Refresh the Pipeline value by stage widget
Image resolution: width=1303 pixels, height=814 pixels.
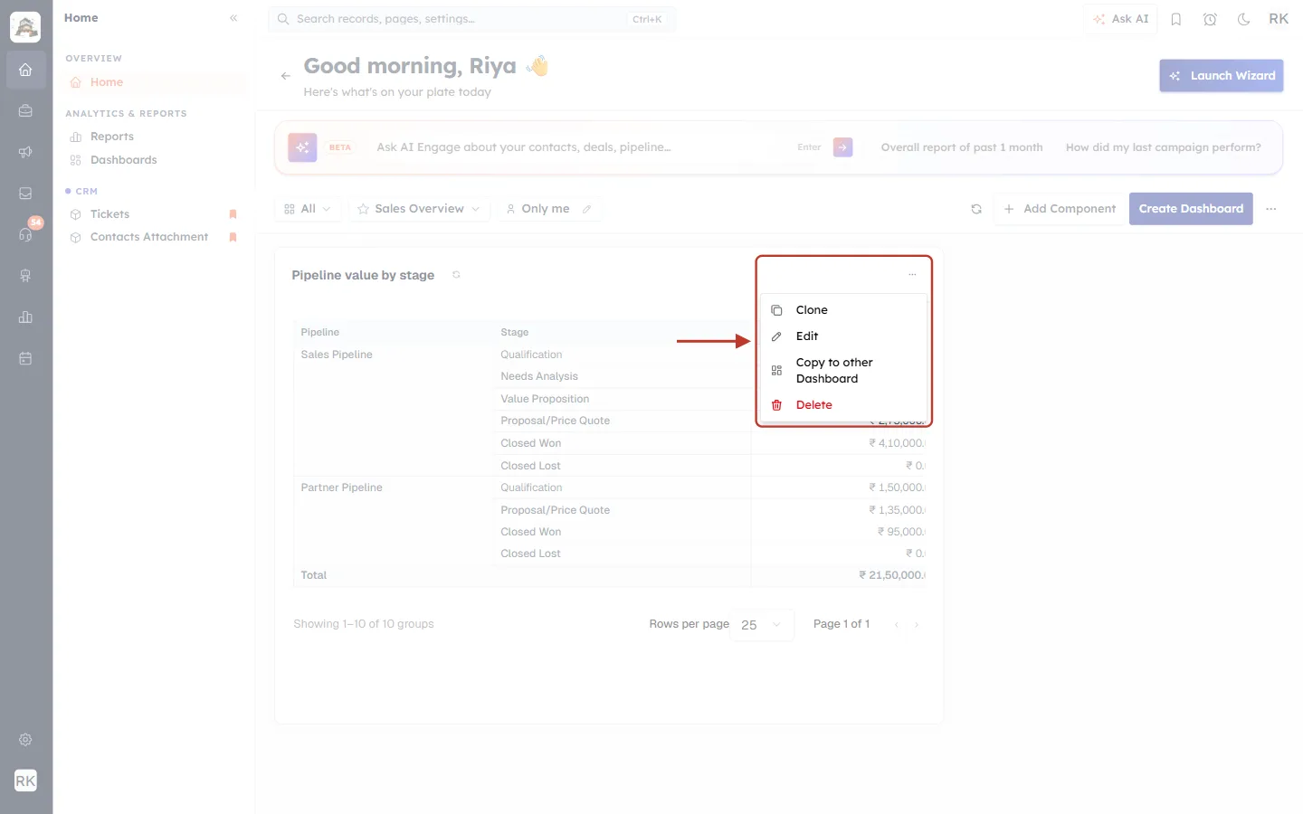tap(456, 275)
